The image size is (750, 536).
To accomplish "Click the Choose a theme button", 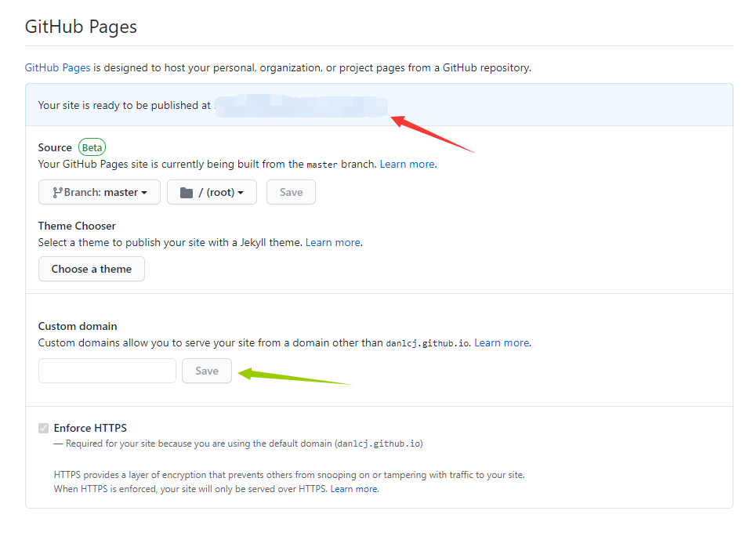I will (x=92, y=269).
